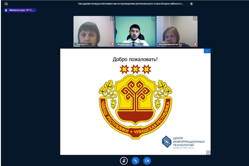Expand the green-background center video to fullscreen
The width and height of the screenshot is (249, 166).
tap(154, 18)
